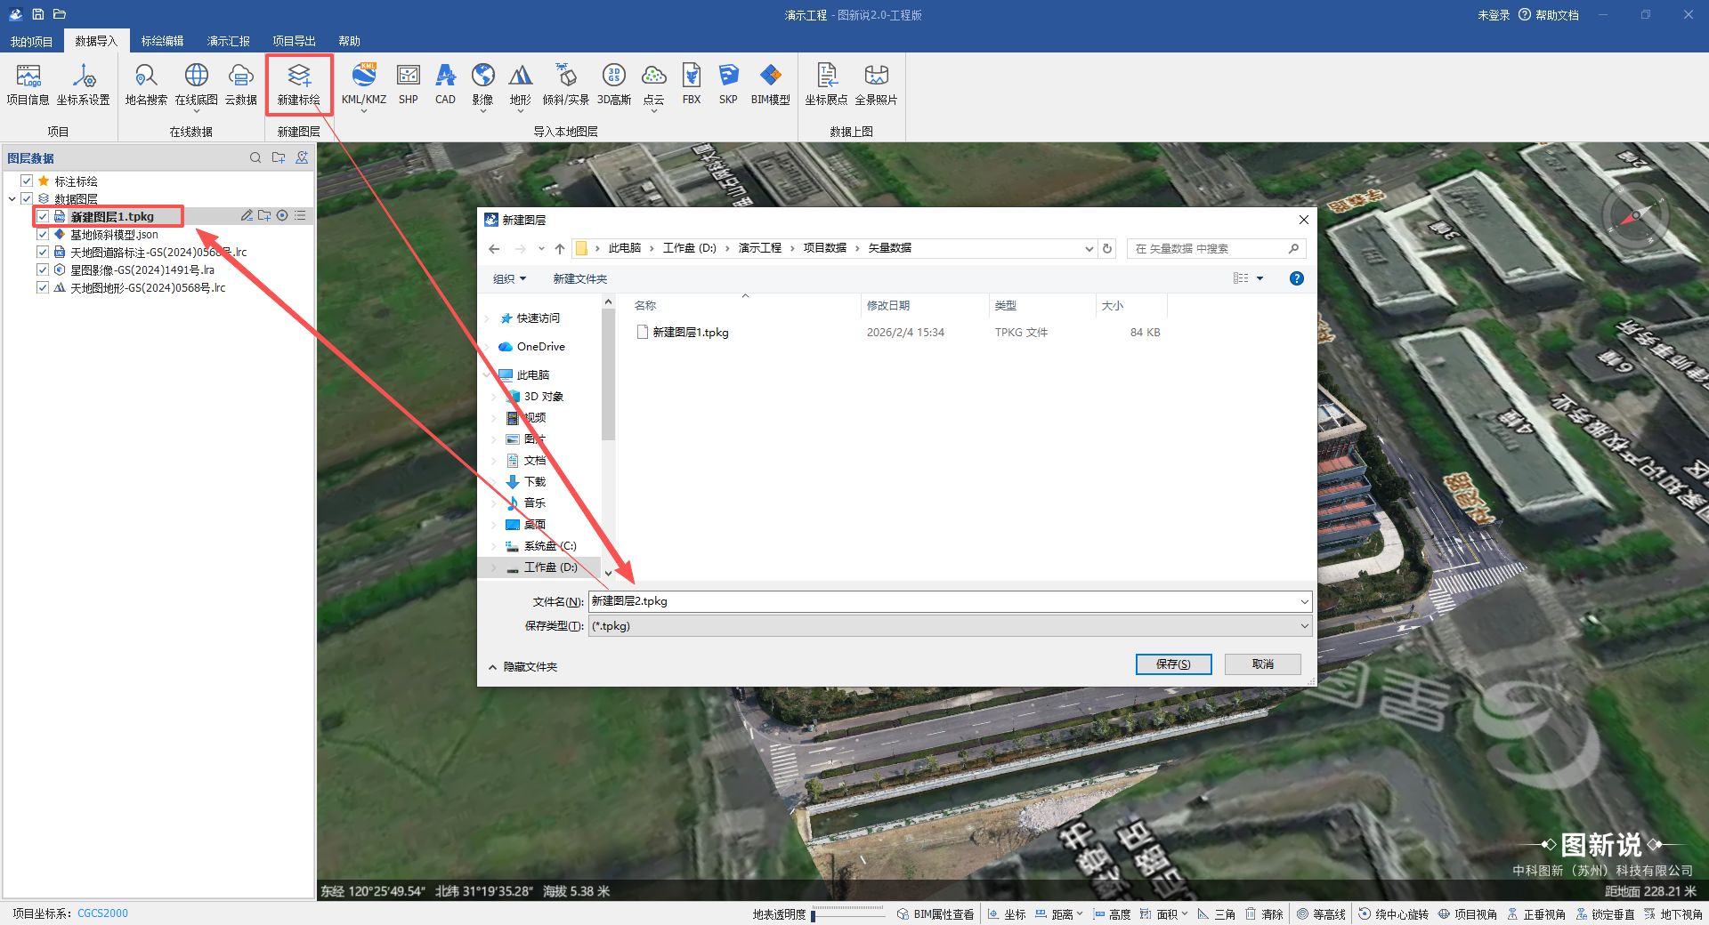
Task: Toggle the 数据图层 group checkbox
Action: coord(27,198)
